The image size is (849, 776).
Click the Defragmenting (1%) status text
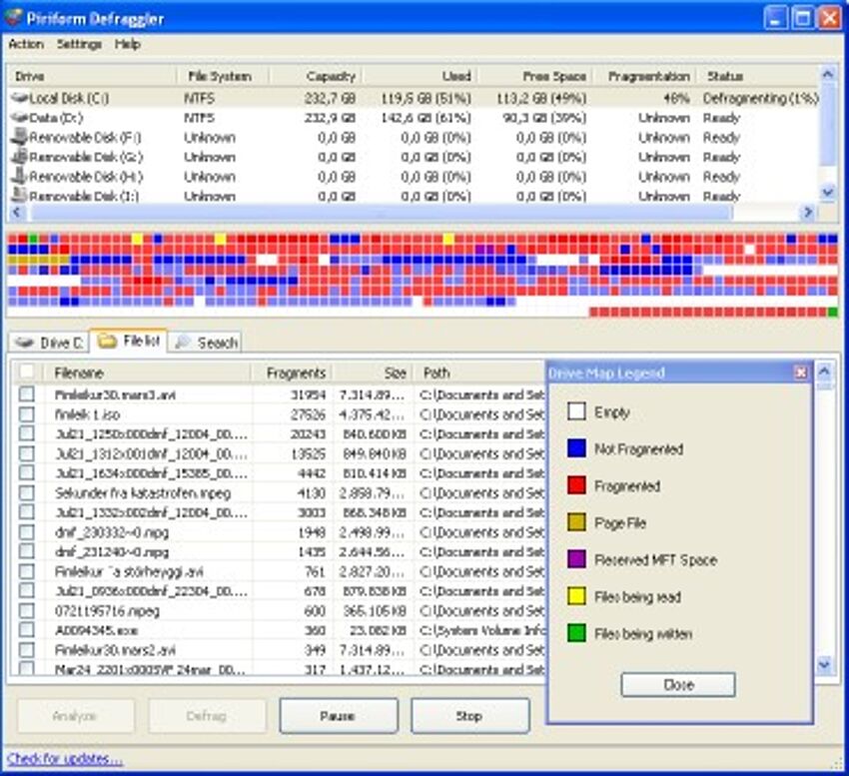pyautogui.click(x=761, y=98)
